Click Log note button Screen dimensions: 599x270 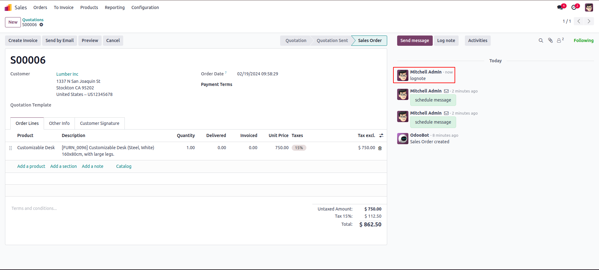click(446, 40)
